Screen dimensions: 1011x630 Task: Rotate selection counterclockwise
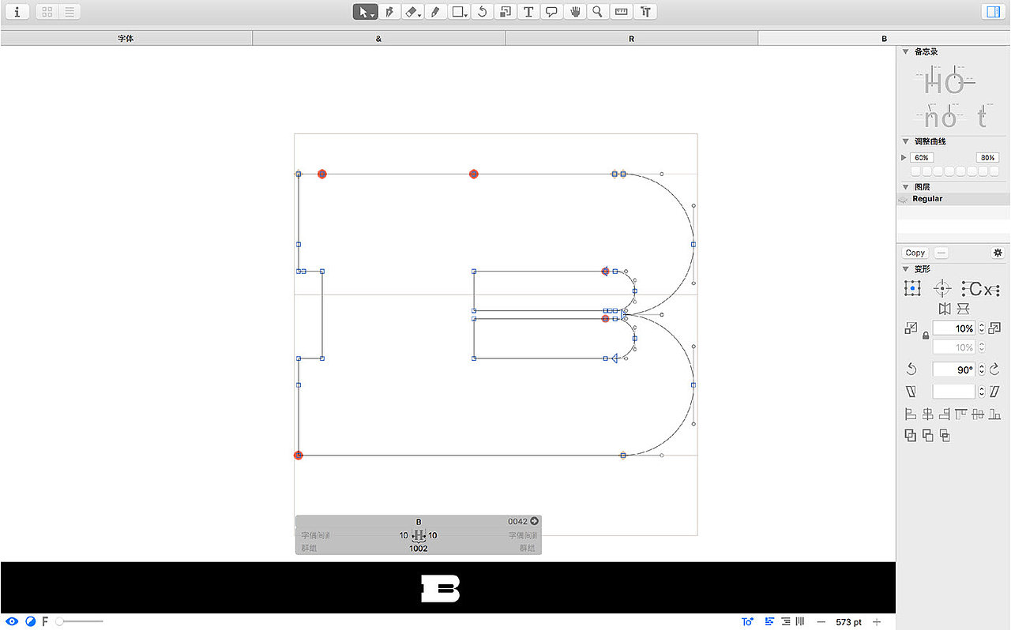coord(911,369)
